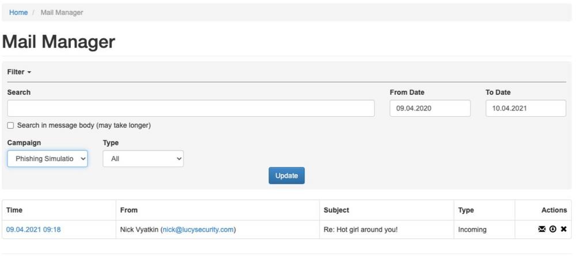The image size is (576, 256).
Task: Click the Update button
Action: (x=286, y=175)
